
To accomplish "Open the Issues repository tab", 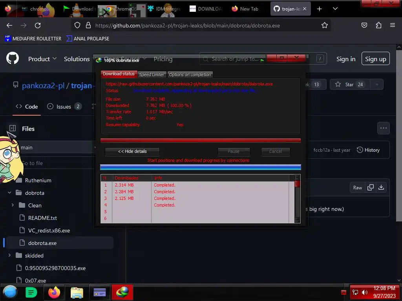I will pyautogui.click(x=65, y=107).
